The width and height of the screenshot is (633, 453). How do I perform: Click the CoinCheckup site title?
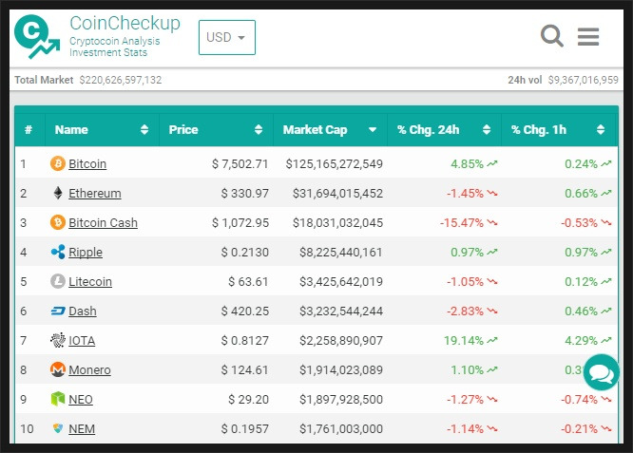tap(125, 23)
